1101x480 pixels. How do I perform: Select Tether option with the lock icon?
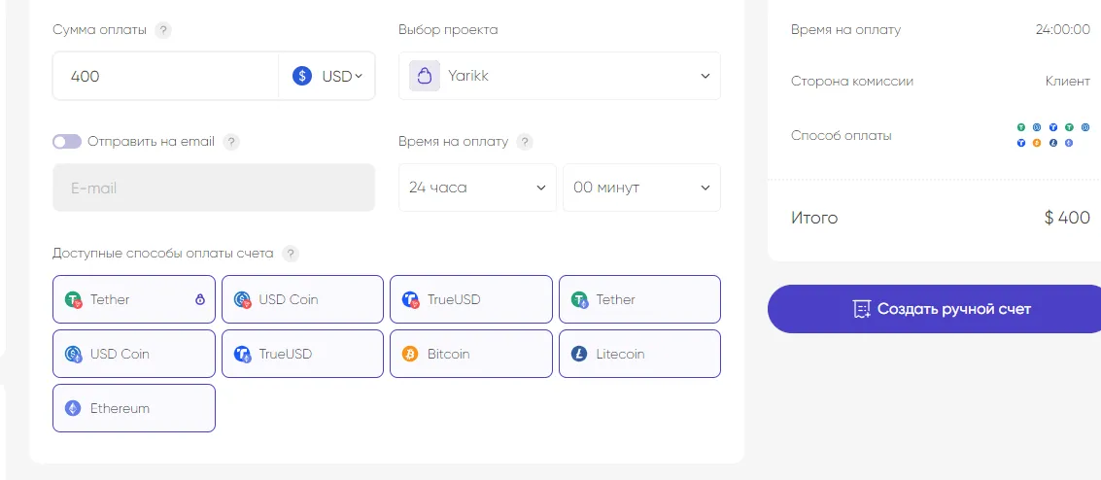pos(133,299)
